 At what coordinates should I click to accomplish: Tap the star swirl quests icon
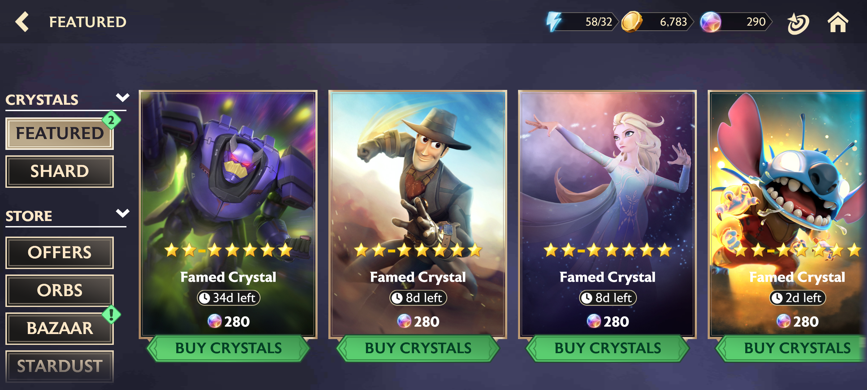tap(798, 23)
